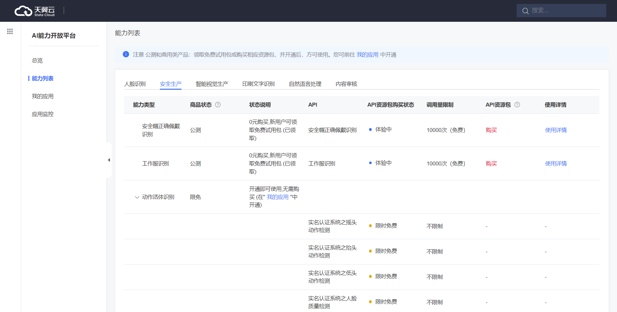This screenshot has width=617, height=312.
Task: Click 我的应用 link in 动作活体识别 row
Action: pyautogui.click(x=278, y=197)
